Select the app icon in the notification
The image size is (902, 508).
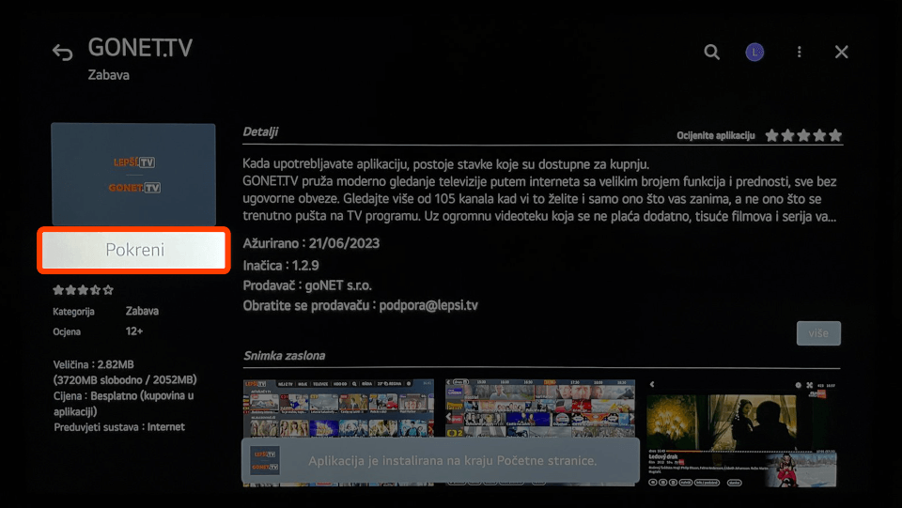(265, 460)
